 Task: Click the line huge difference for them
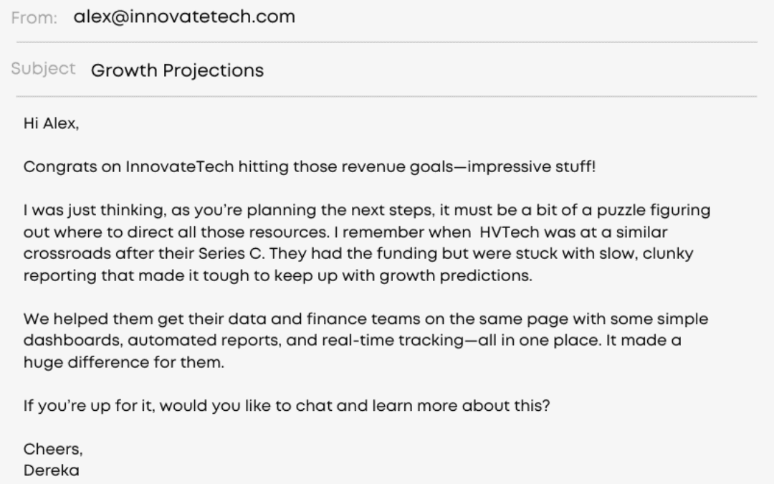click(x=123, y=363)
